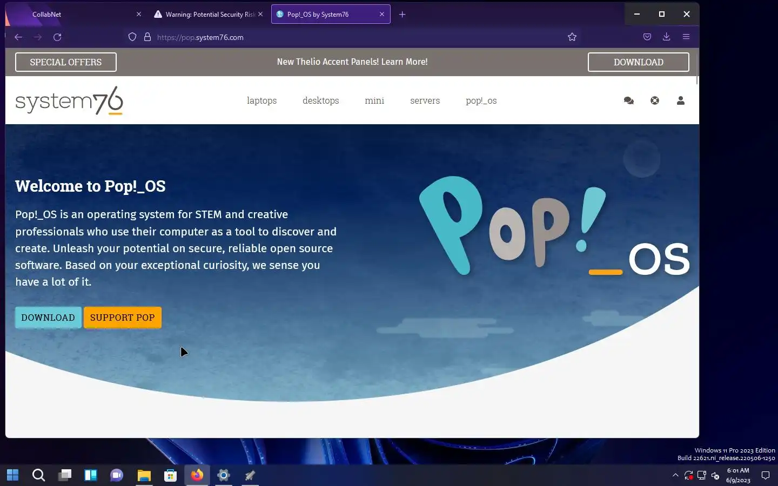Open the tracking protection shield icon

[x=132, y=37]
